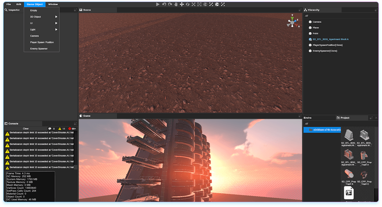Open the Window menu

(53, 4)
